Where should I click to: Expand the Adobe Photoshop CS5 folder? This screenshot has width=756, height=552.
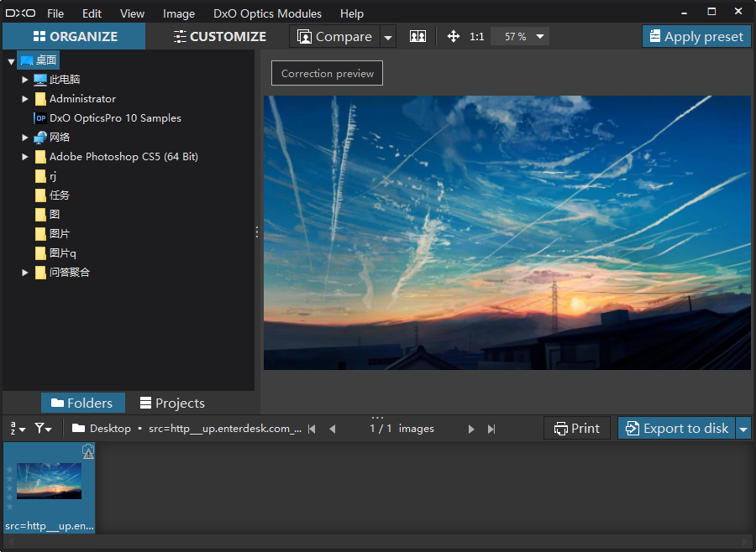click(x=25, y=157)
